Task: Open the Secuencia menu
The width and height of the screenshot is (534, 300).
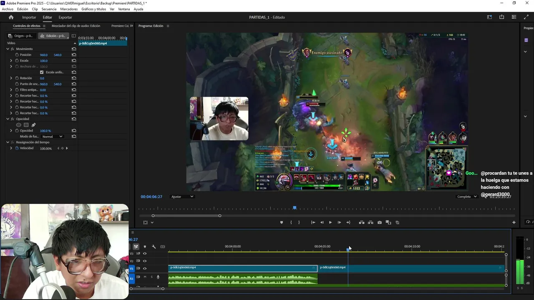Action: pyautogui.click(x=49, y=9)
